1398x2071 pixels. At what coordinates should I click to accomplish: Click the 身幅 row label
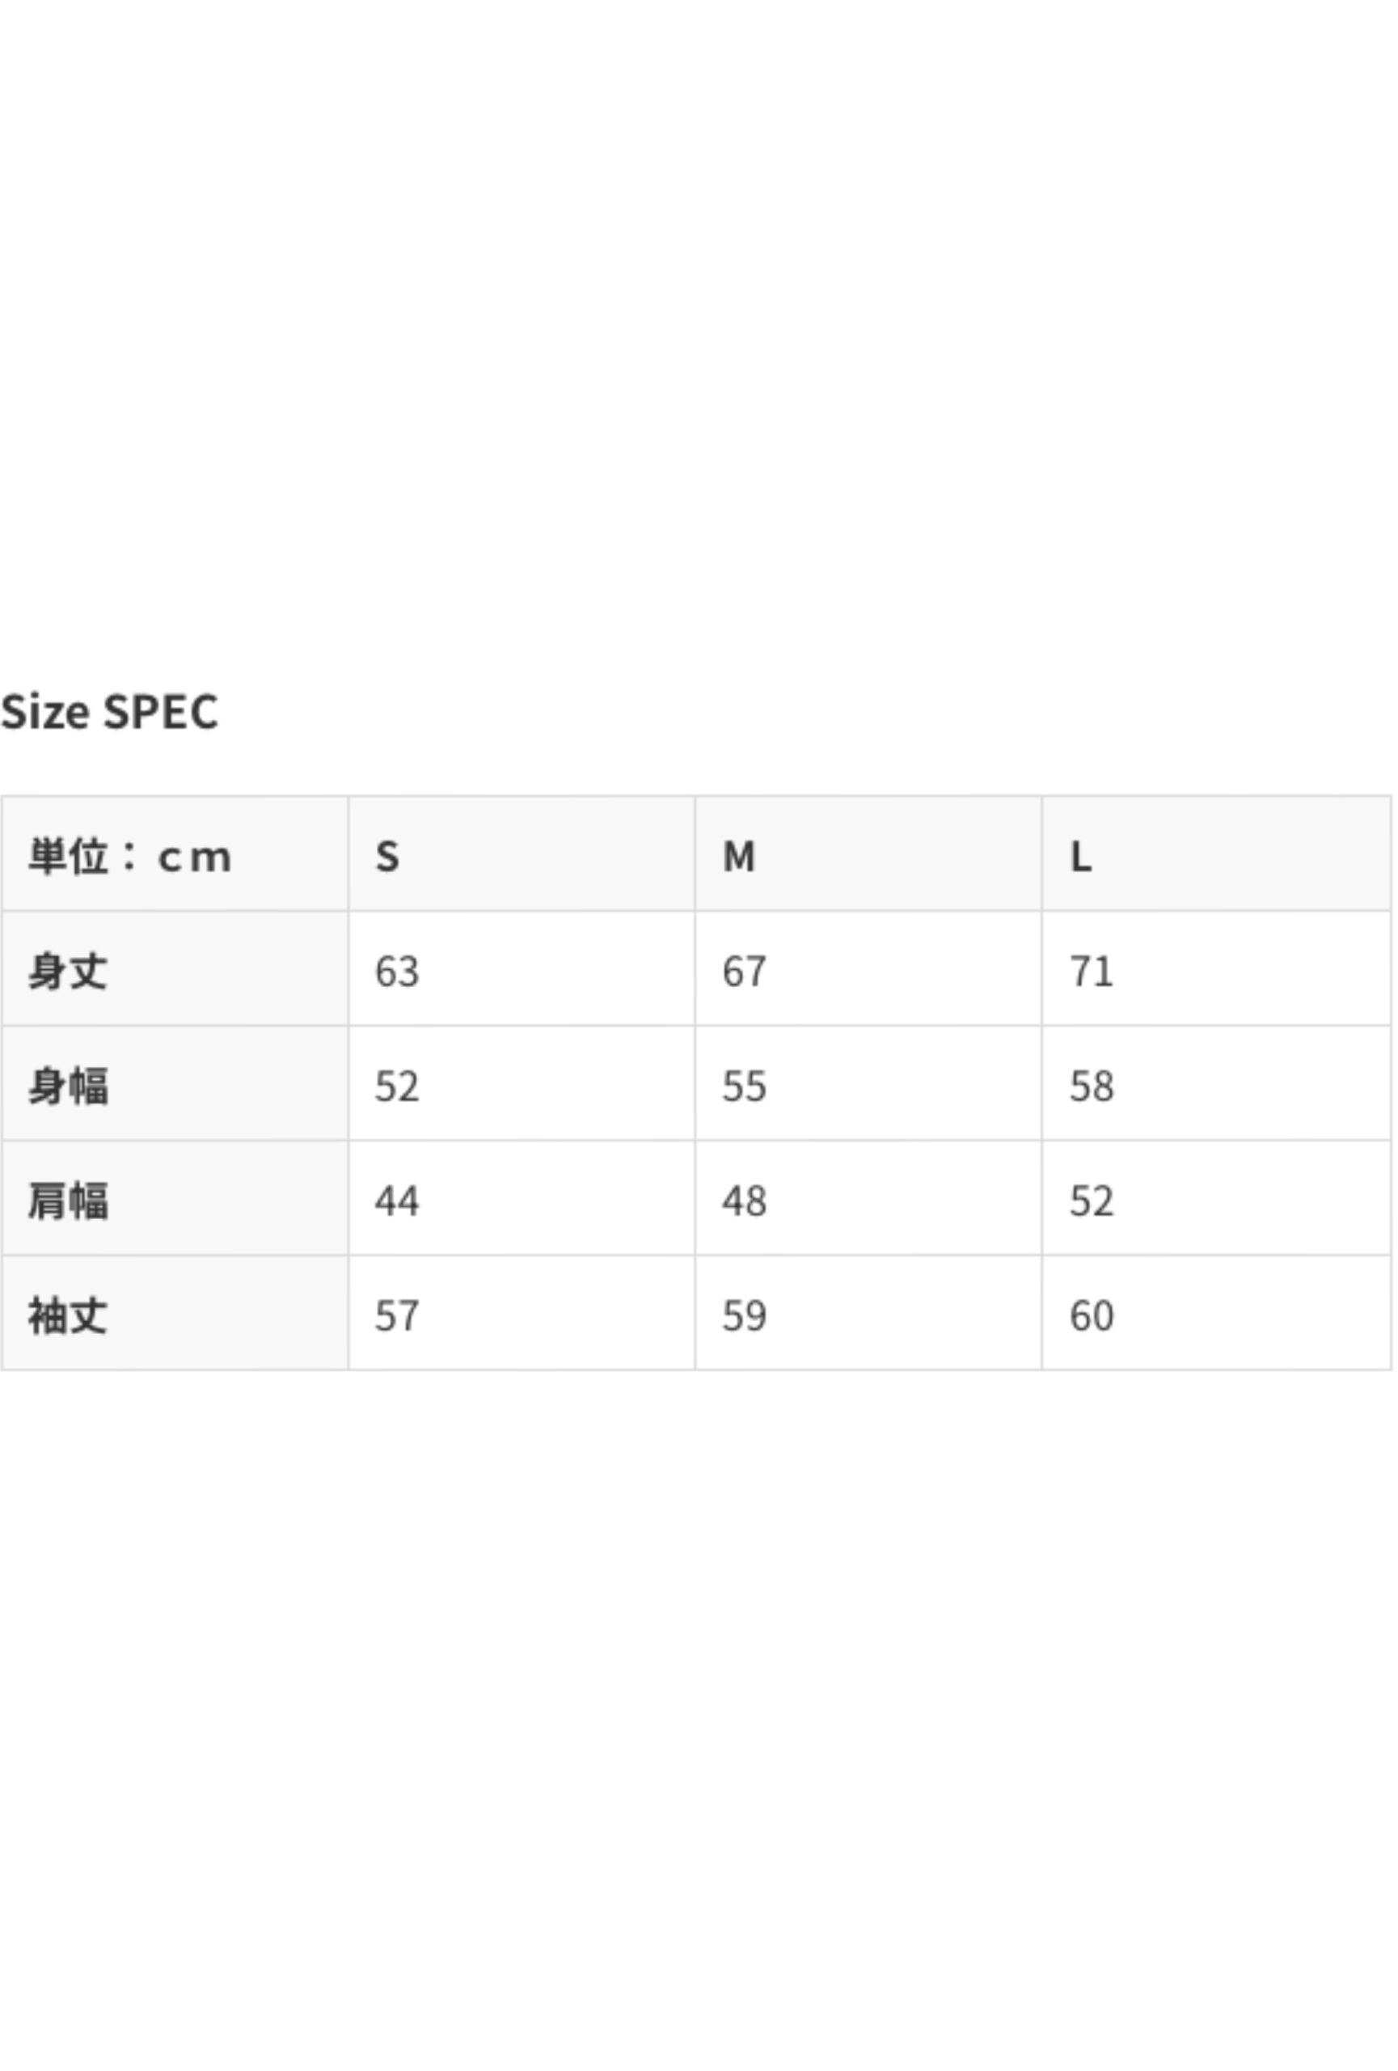tap(68, 1086)
